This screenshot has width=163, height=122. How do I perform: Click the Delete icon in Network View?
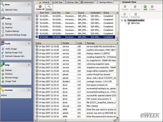click(x=152, y=7)
